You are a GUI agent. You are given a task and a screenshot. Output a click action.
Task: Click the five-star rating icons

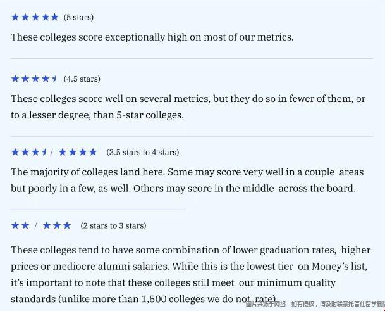[x=35, y=17]
